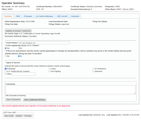This screenshot has height=122, width=141.
Task: Select Yes for foreign air transportation question
Action: 6,56
